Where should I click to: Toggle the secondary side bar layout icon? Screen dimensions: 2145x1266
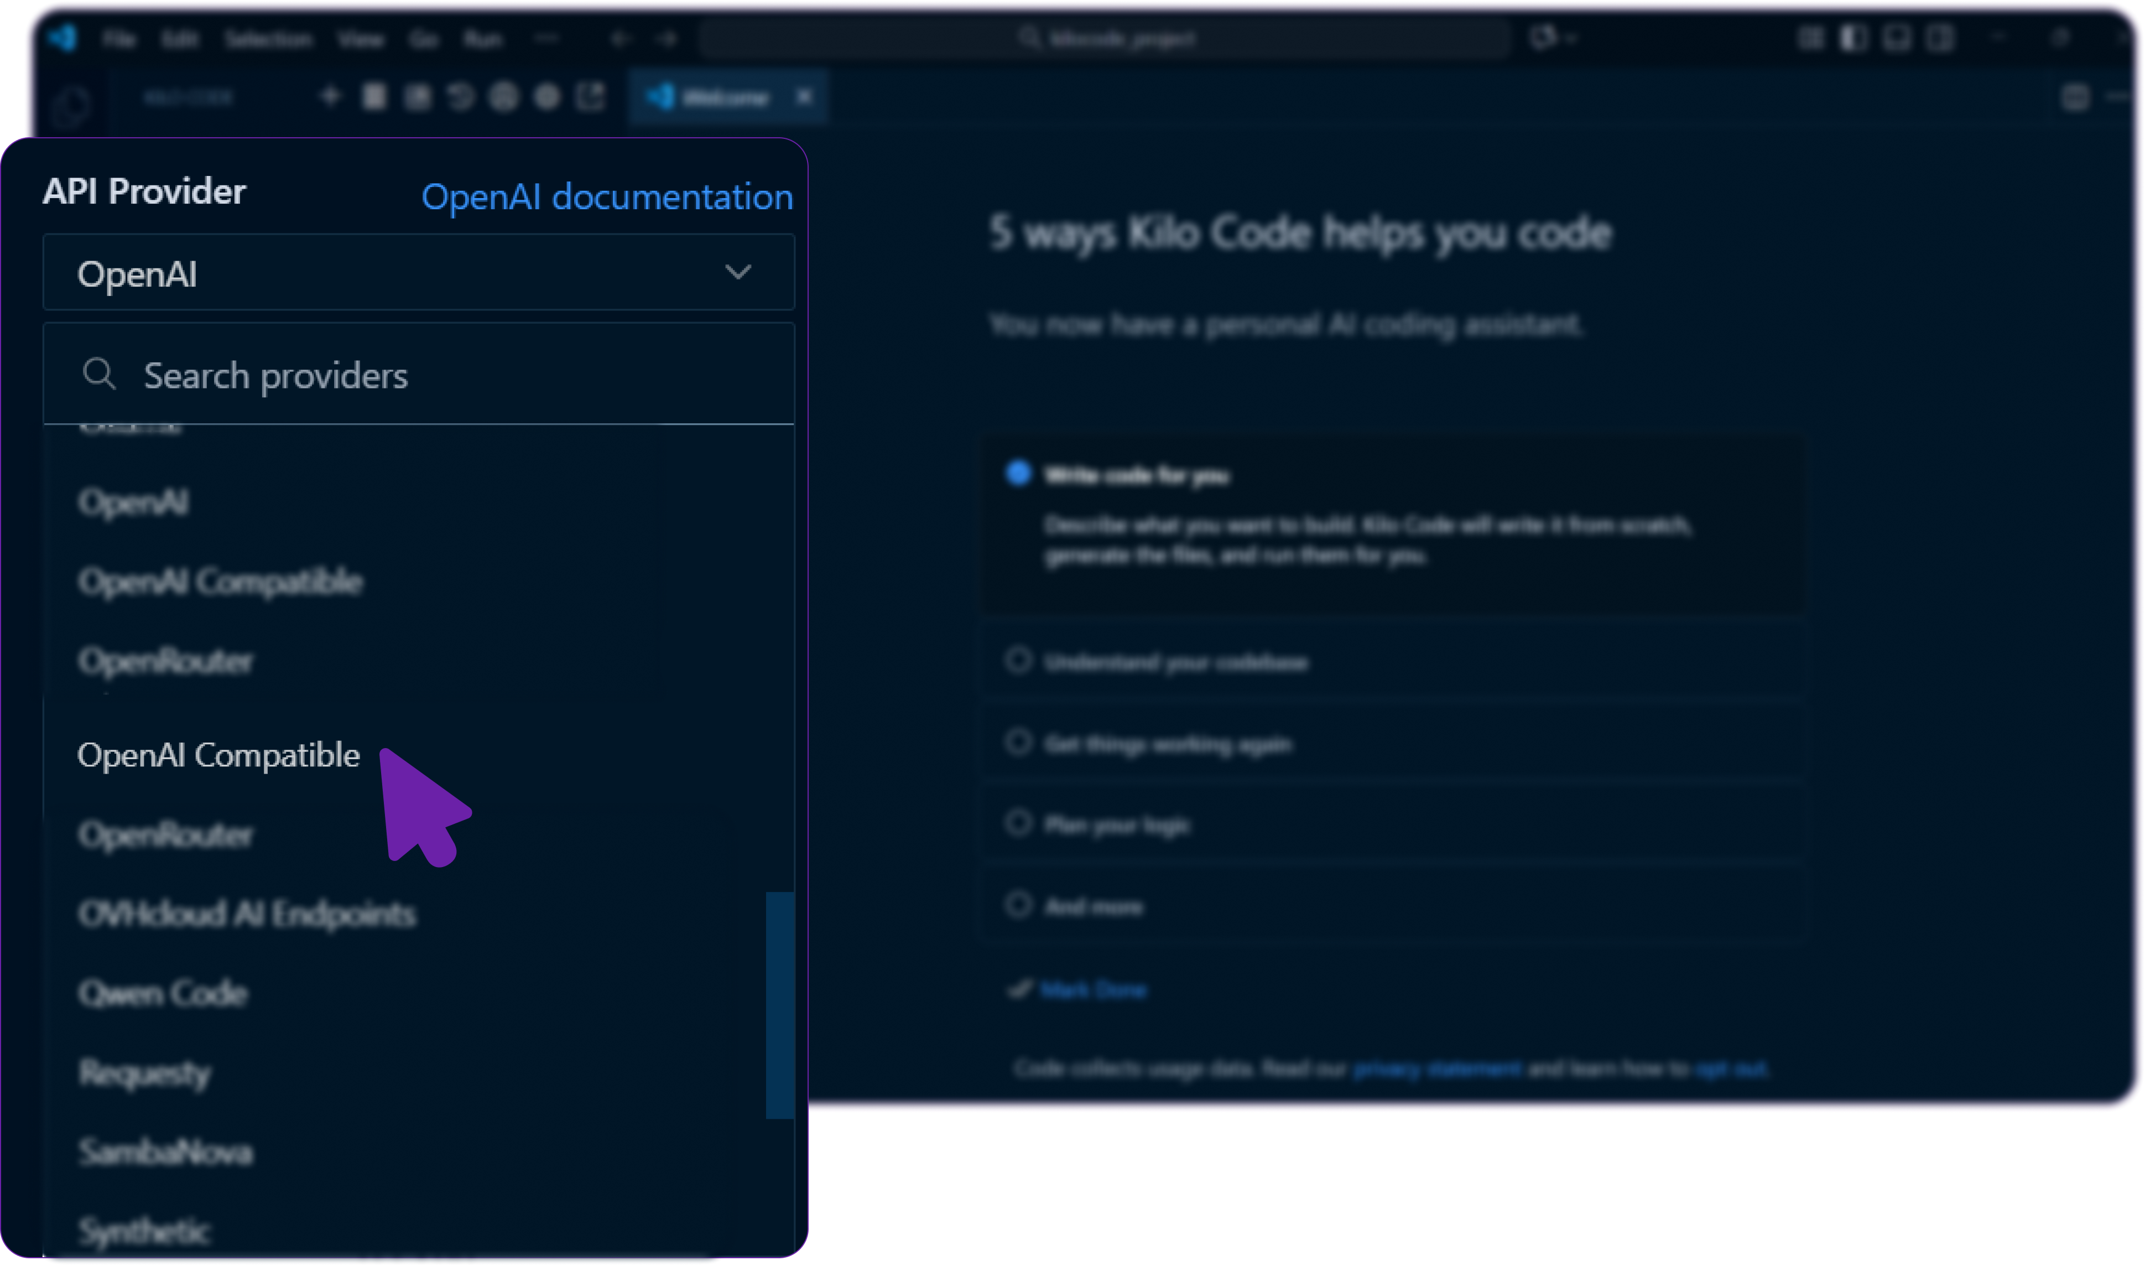point(1897,38)
